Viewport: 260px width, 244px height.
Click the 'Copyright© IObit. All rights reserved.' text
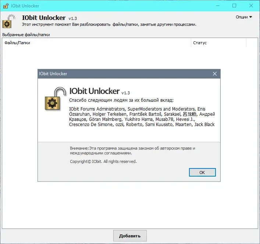pyautogui.click(x=103, y=161)
